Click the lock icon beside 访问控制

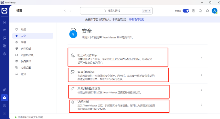click(73, 102)
